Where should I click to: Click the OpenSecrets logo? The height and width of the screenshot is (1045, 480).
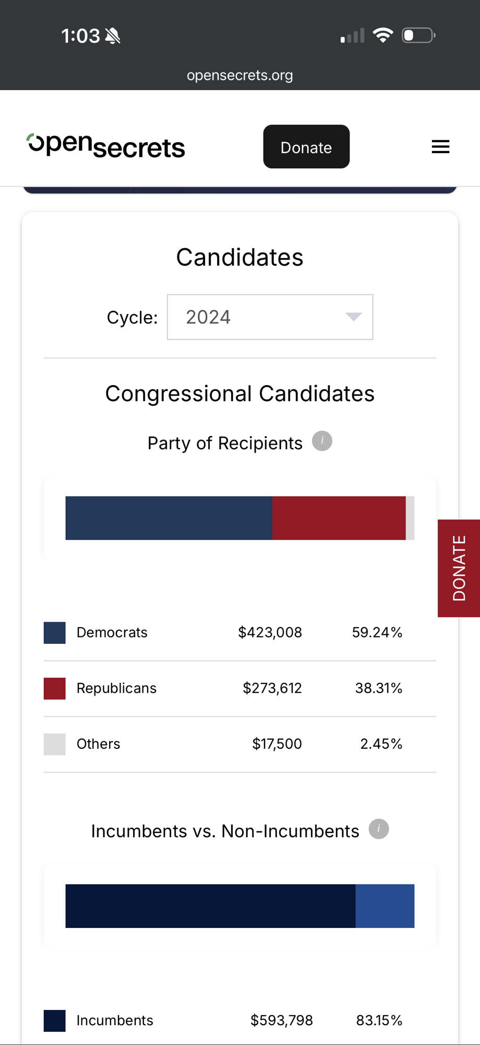point(106,146)
